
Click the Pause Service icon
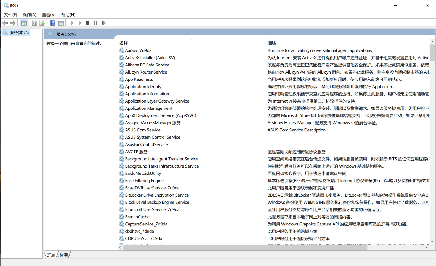(95, 23)
